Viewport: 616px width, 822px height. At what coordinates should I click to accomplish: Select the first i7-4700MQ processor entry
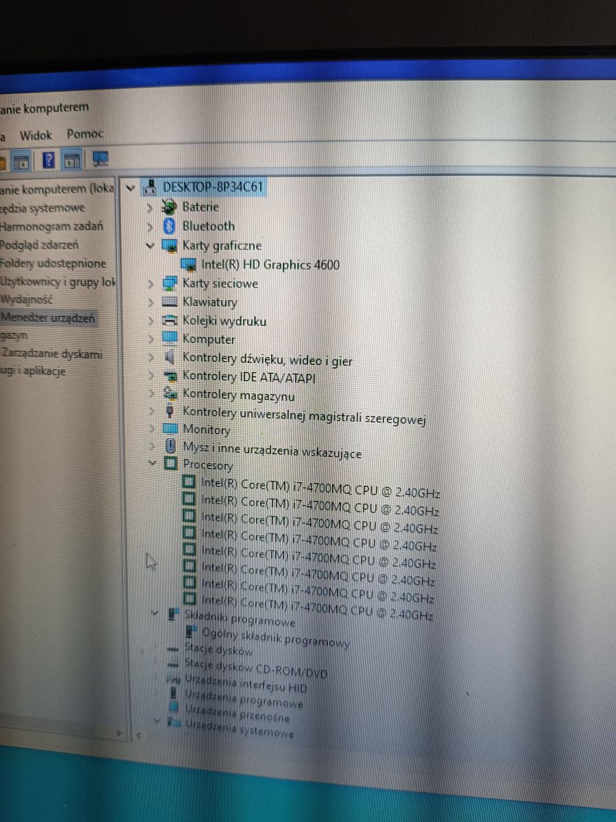point(321,487)
